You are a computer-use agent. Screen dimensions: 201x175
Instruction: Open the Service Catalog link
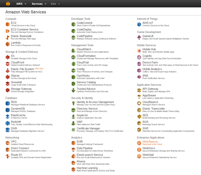click(x=86, y=82)
